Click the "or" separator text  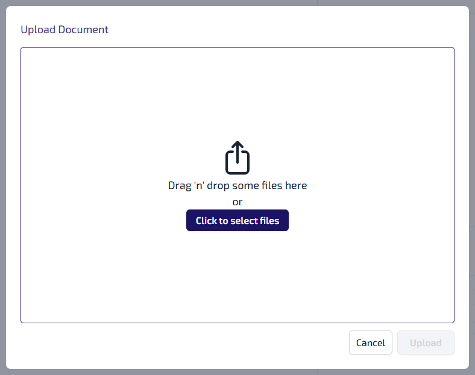237,202
